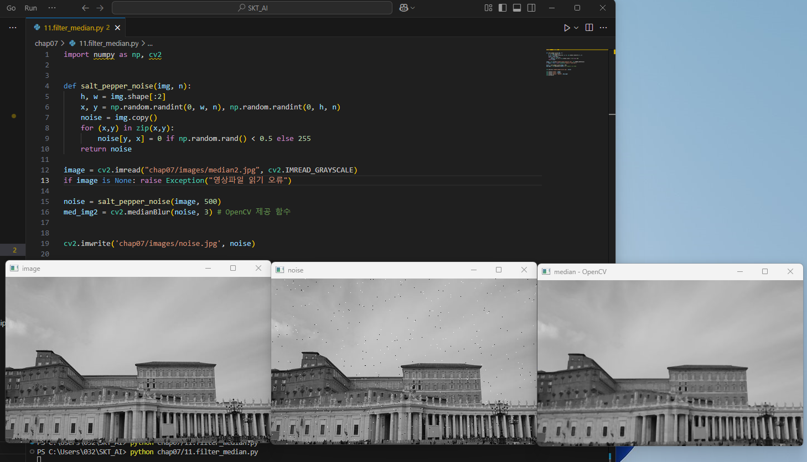Click the return noise statement

(x=106, y=149)
